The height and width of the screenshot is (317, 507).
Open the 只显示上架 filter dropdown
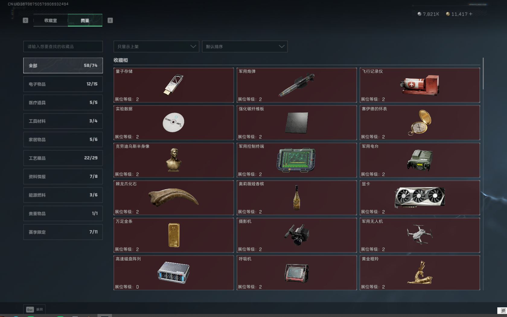[x=156, y=46]
